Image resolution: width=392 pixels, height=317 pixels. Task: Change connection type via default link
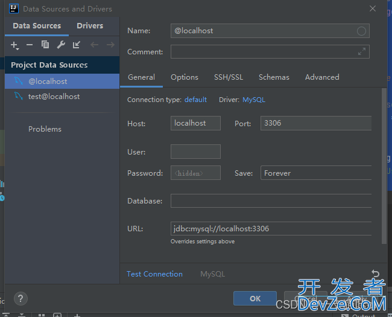coord(195,100)
